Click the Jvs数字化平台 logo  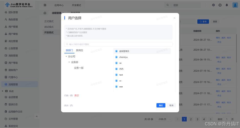(18, 5)
